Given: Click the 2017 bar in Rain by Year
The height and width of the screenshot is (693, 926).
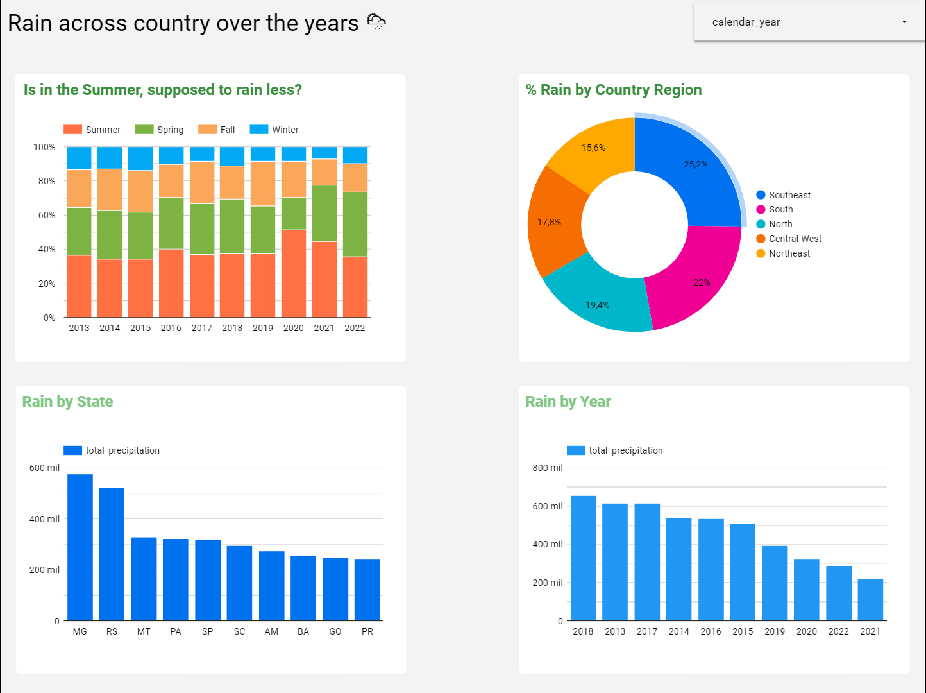Looking at the screenshot, I should point(647,562).
